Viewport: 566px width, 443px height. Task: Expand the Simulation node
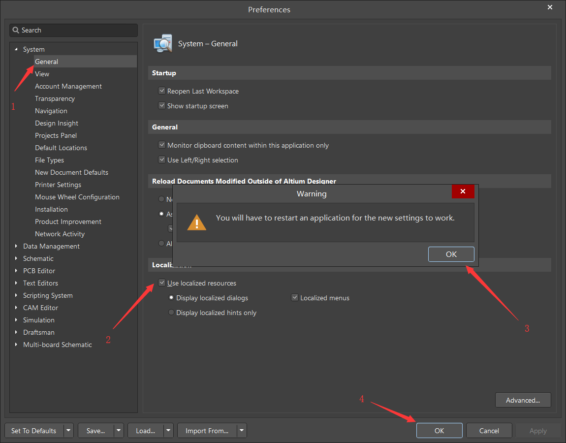click(16, 319)
